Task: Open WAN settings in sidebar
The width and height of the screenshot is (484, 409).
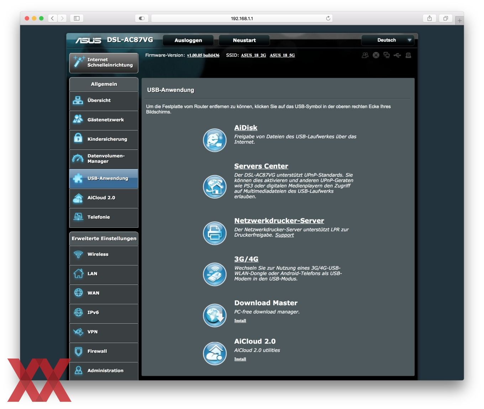Action: pos(104,293)
